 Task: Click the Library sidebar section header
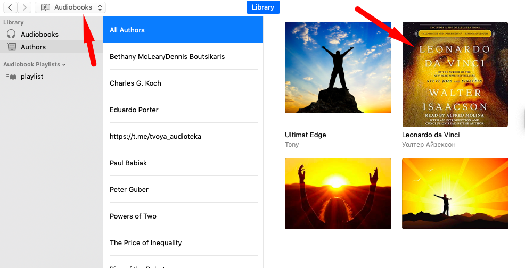(13, 22)
